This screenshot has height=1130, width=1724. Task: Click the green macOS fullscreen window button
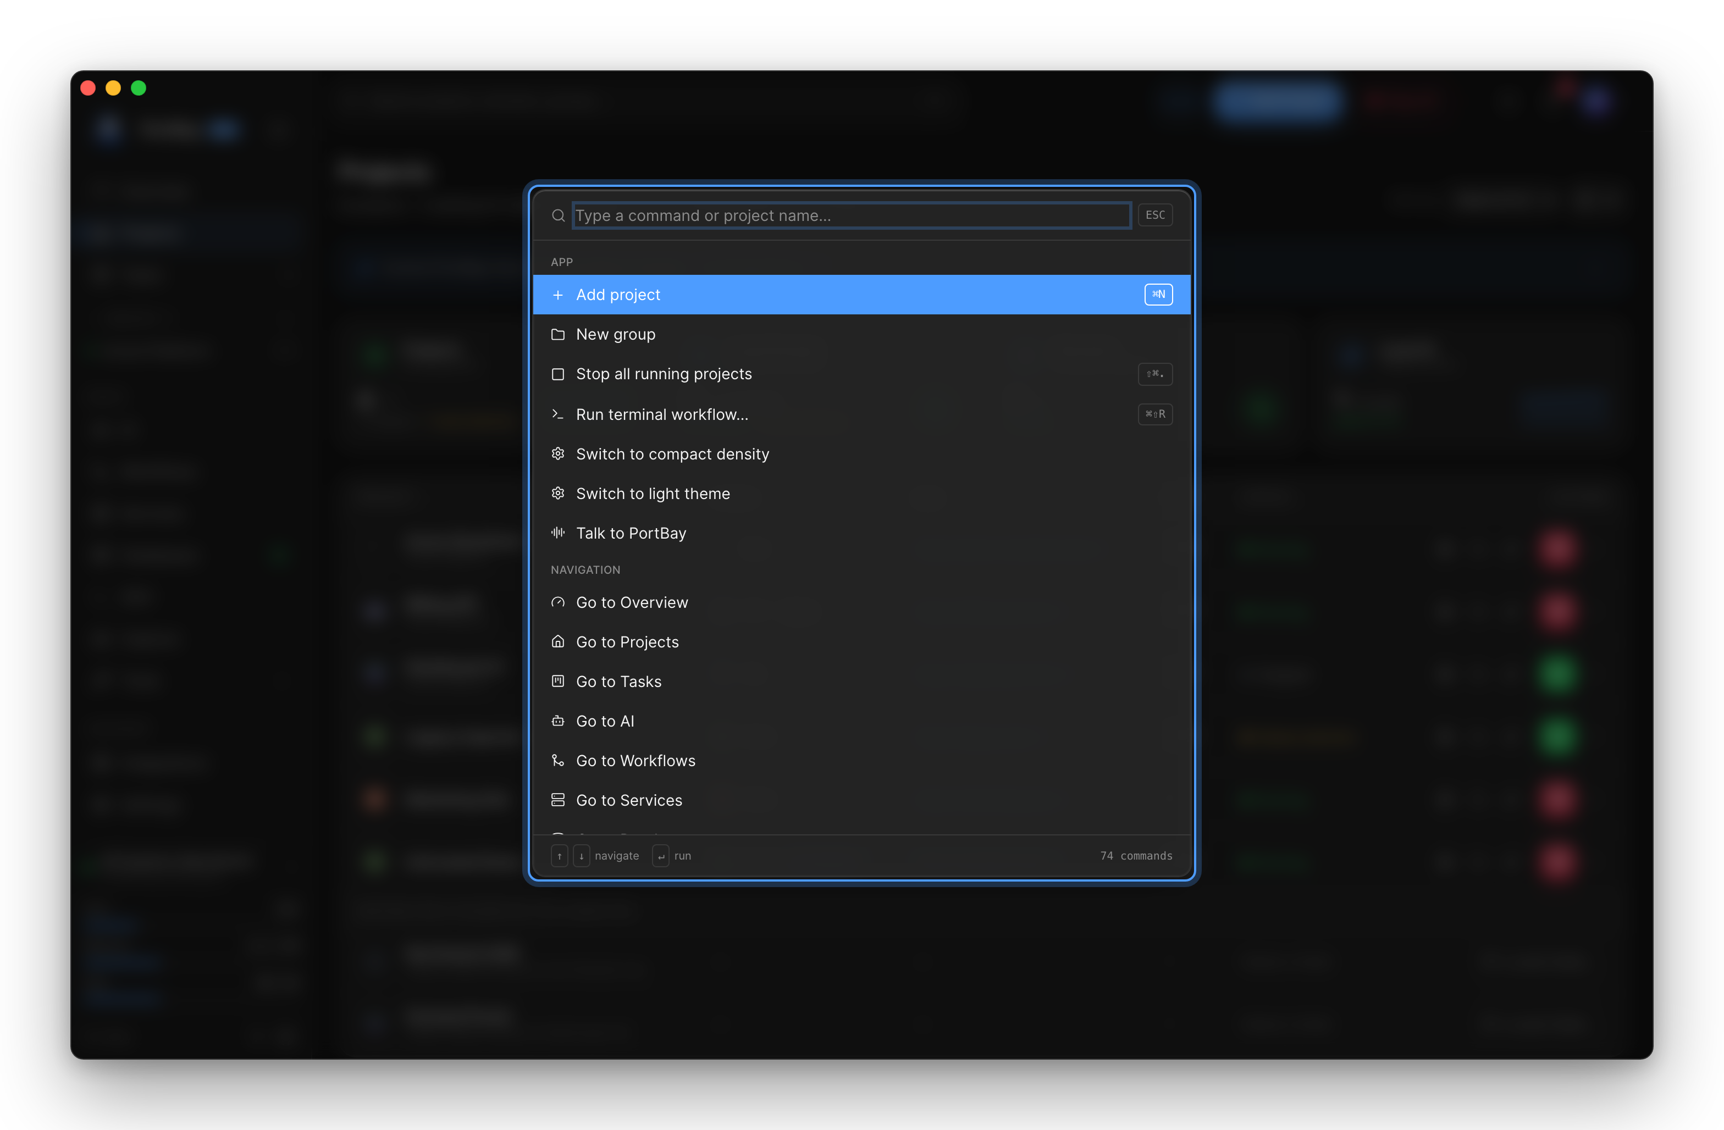coord(139,87)
